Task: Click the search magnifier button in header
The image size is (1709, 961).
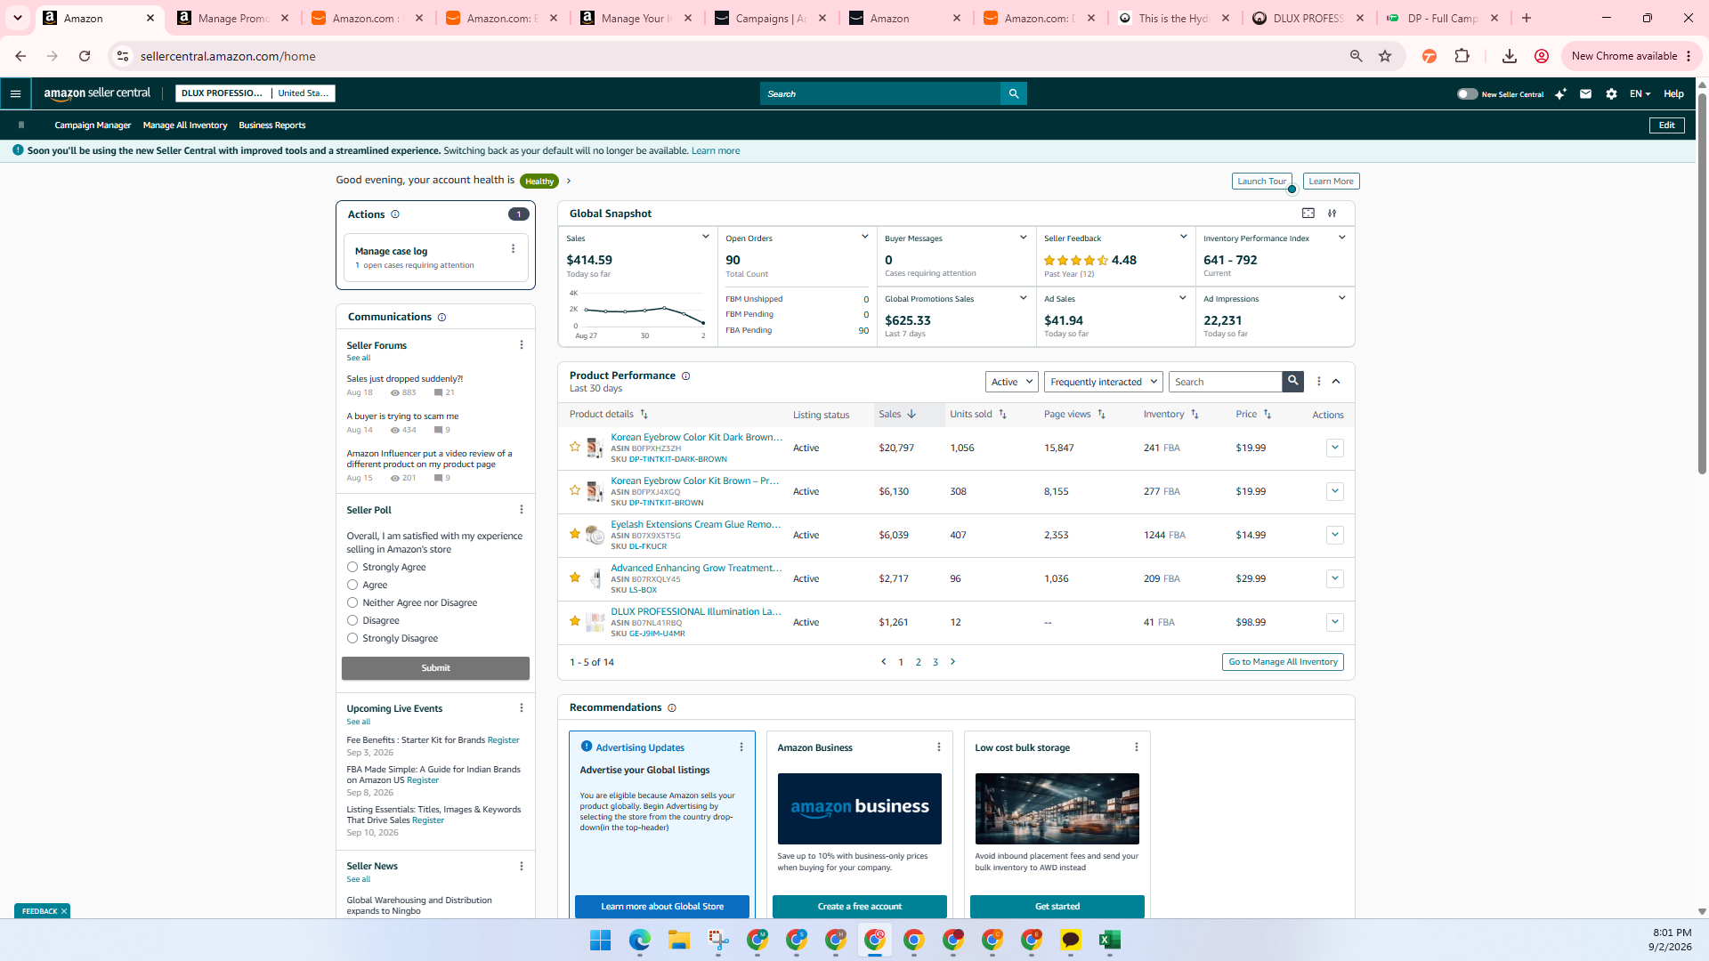Action: click(x=1013, y=93)
